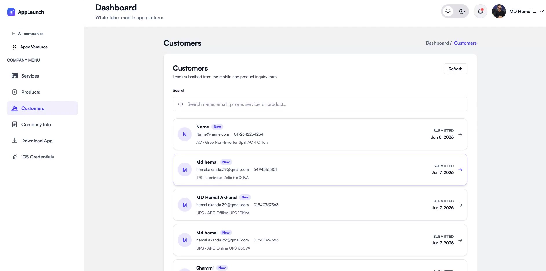Click the N avatar on Name row
Viewport: 546px width, 271px height.
click(x=185, y=134)
